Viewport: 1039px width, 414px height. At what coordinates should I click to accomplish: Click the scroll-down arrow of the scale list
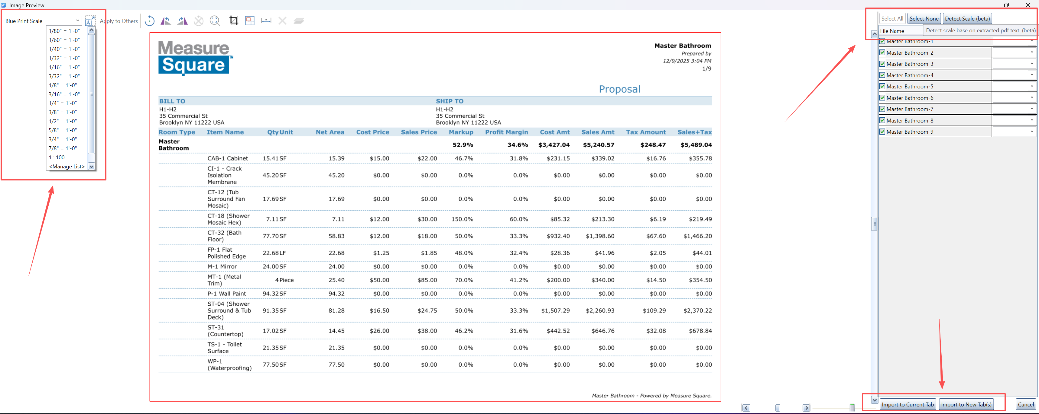pos(91,167)
